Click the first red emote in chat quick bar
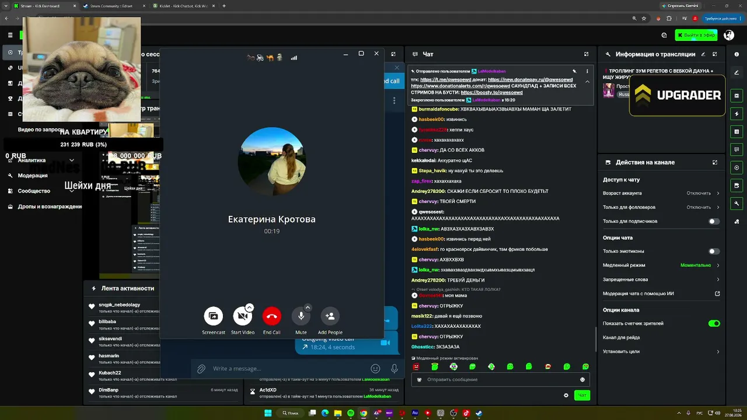The height and width of the screenshot is (420, 747). click(416, 366)
